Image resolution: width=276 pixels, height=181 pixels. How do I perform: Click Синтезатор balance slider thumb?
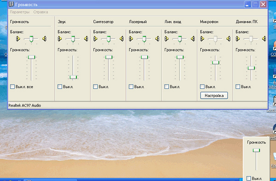(x=109, y=39)
